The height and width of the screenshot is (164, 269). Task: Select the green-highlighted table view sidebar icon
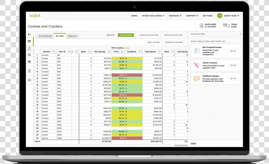[x=29, y=41]
